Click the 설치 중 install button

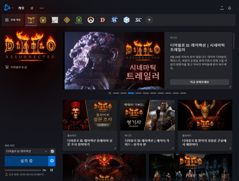pos(27,161)
